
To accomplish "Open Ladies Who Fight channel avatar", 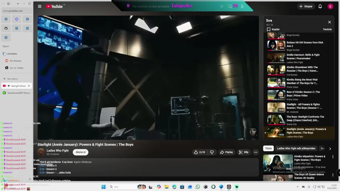I will point(41,152).
